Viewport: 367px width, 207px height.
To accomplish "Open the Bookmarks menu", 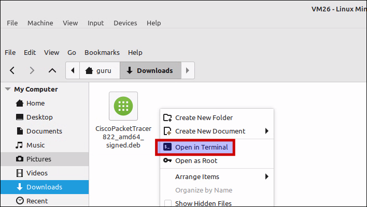I will [x=102, y=52].
